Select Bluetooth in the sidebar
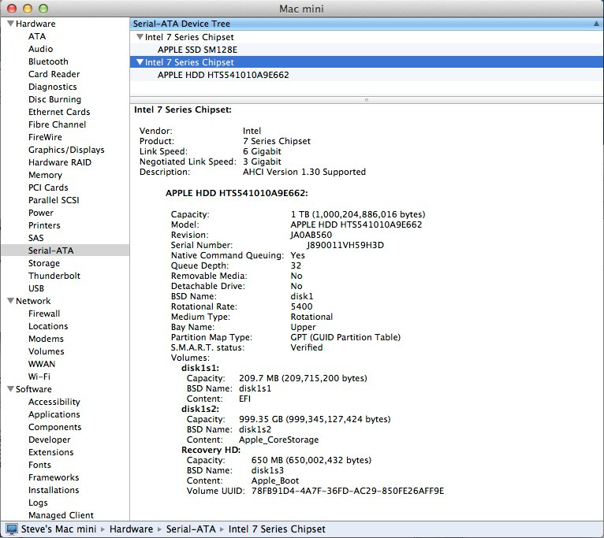This screenshot has width=604, height=538. (48, 61)
